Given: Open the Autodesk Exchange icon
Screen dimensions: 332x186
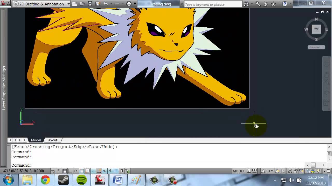Looking at the screenshot, I should coord(266,4).
